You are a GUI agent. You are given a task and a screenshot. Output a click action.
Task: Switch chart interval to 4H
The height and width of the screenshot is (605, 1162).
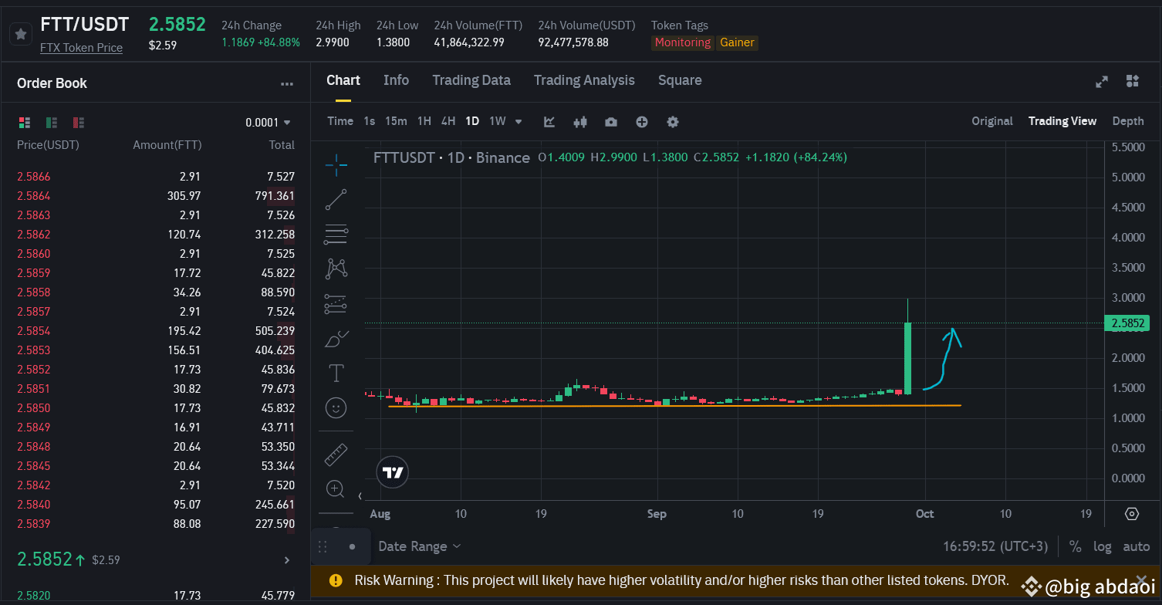[448, 121]
